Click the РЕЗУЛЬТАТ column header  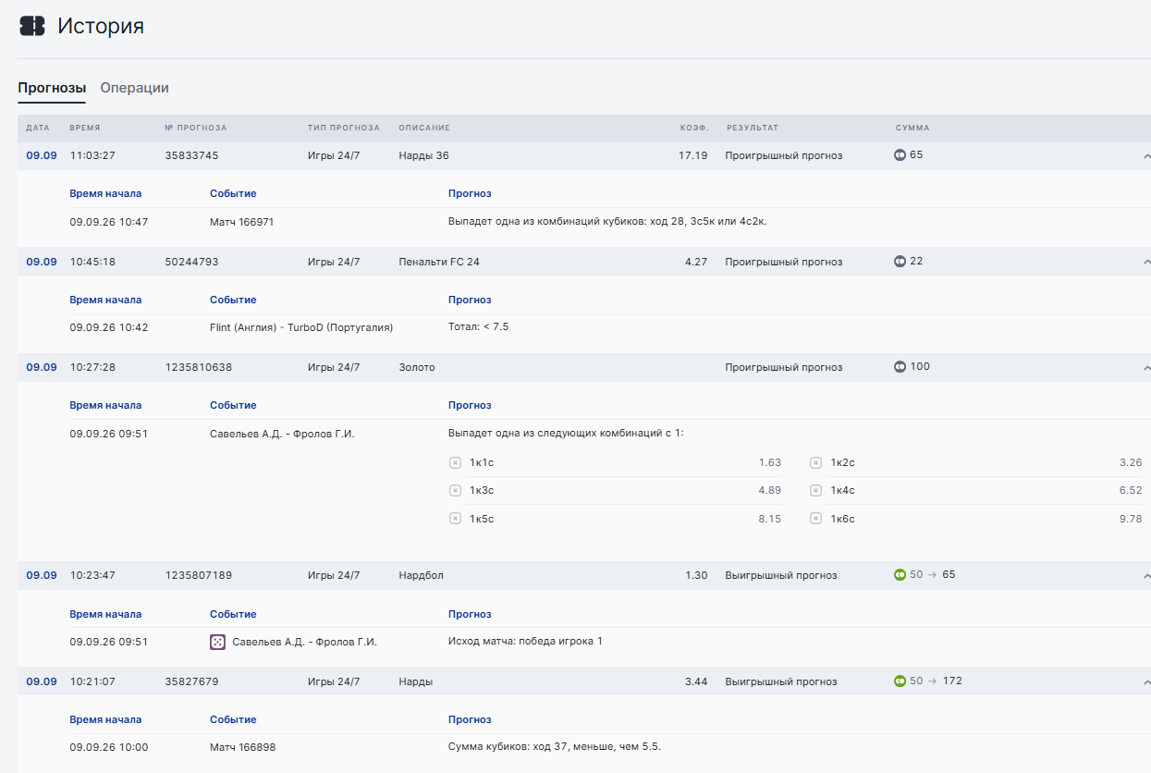tap(753, 128)
